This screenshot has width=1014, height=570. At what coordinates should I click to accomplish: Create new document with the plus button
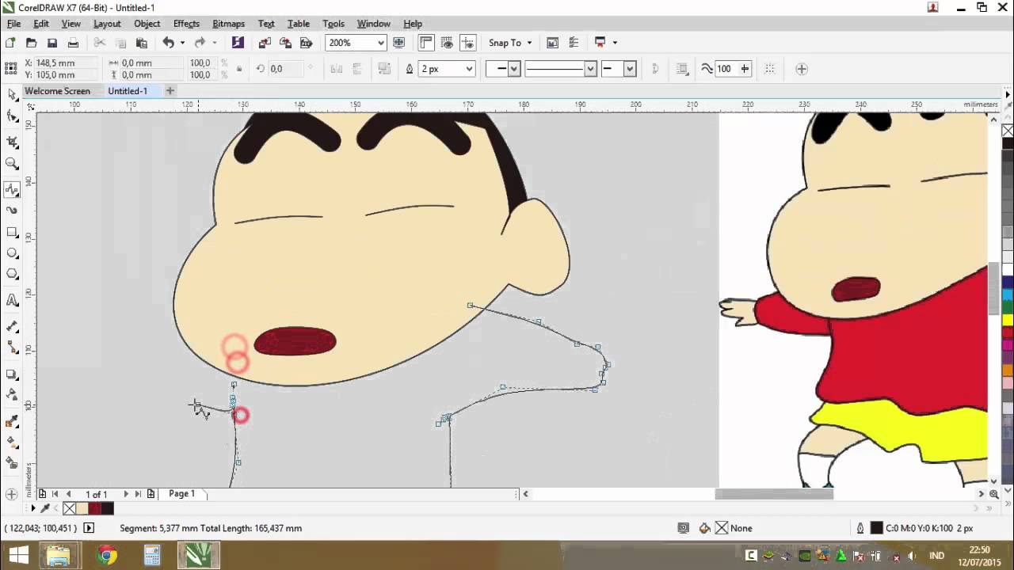coord(170,91)
